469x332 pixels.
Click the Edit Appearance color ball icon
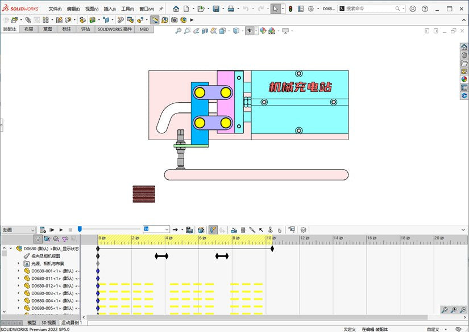pyautogui.click(x=263, y=31)
